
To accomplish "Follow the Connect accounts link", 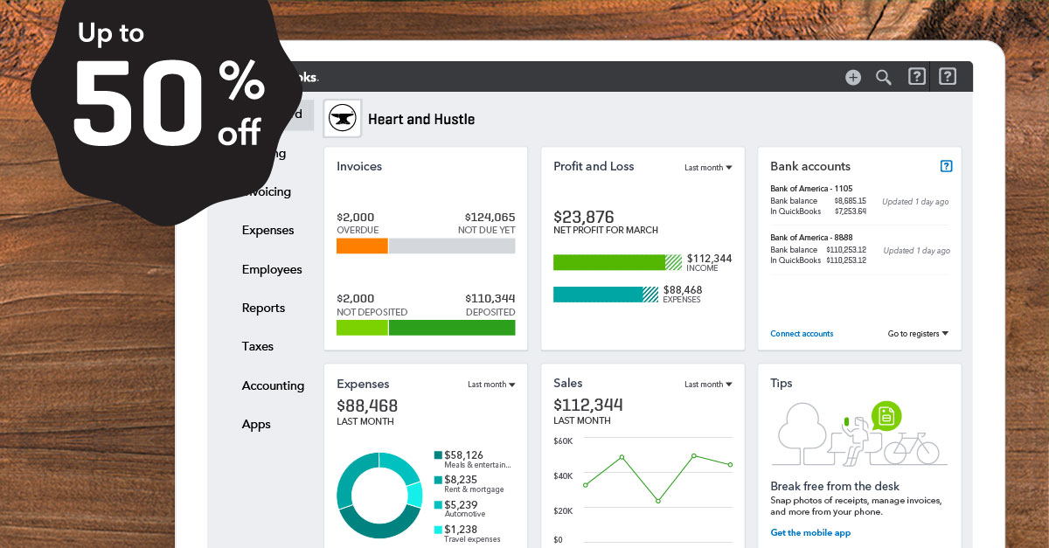I will click(x=802, y=334).
